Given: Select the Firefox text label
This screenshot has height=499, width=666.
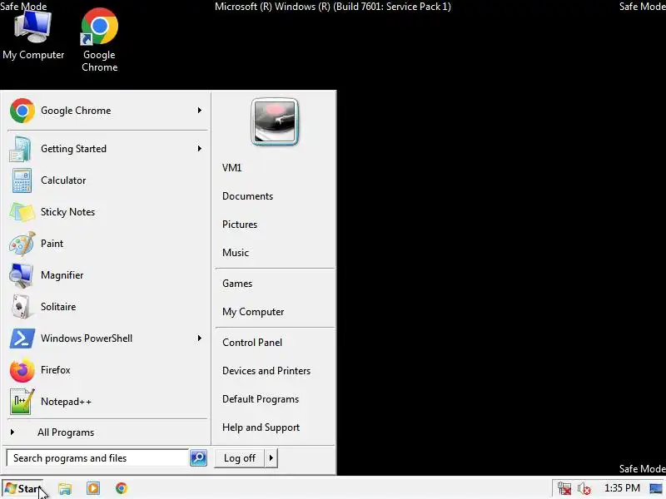Looking at the screenshot, I should (x=55, y=370).
